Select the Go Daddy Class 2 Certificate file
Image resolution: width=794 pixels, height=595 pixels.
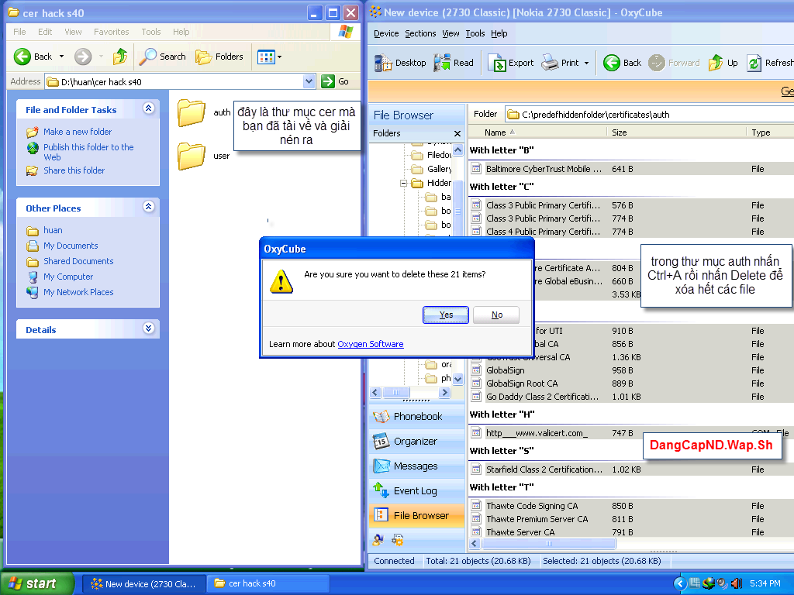coord(631,397)
